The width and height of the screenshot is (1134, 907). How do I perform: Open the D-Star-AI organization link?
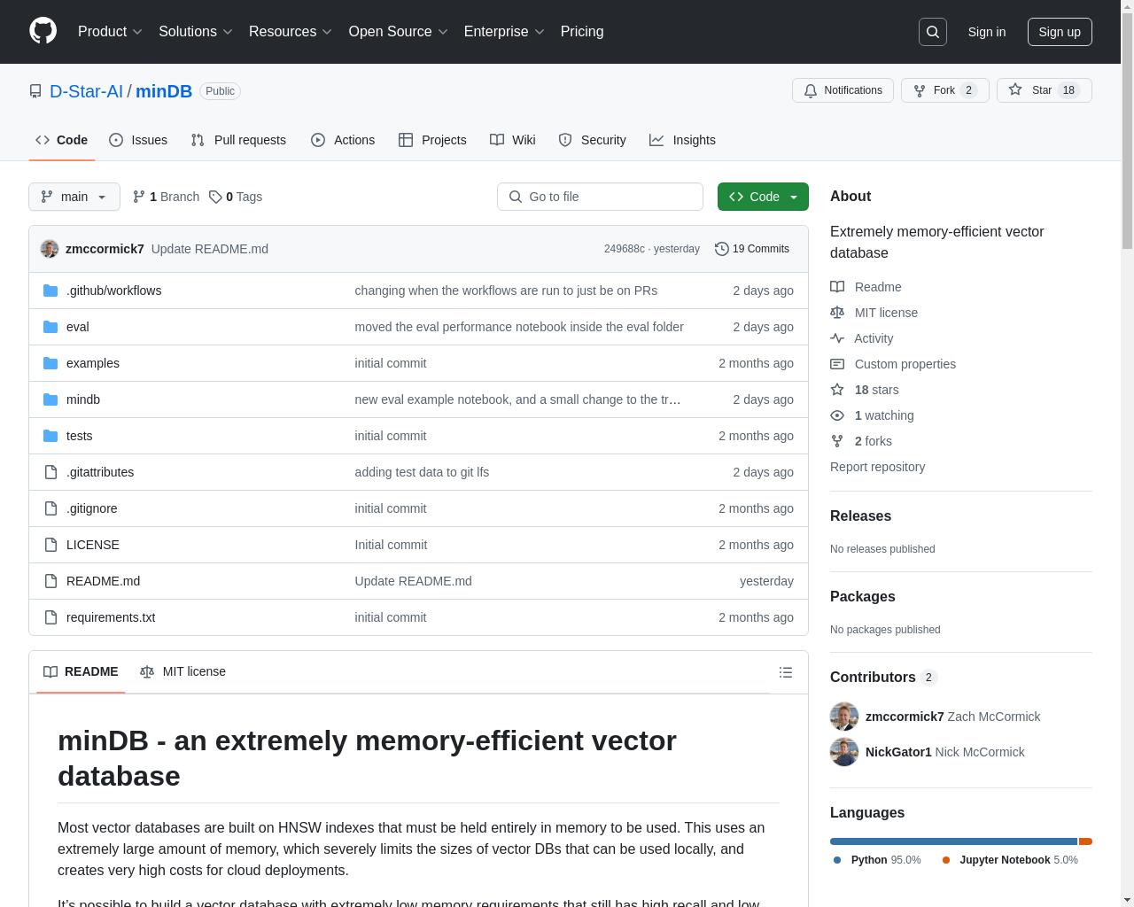tap(86, 91)
